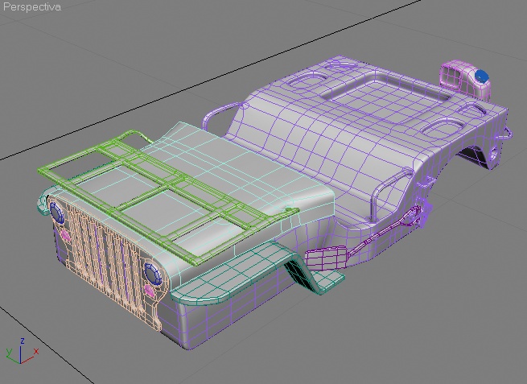Pick the blue cap on the rear jerrycan
This screenshot has width=527, height=384.
click(482, 76)
